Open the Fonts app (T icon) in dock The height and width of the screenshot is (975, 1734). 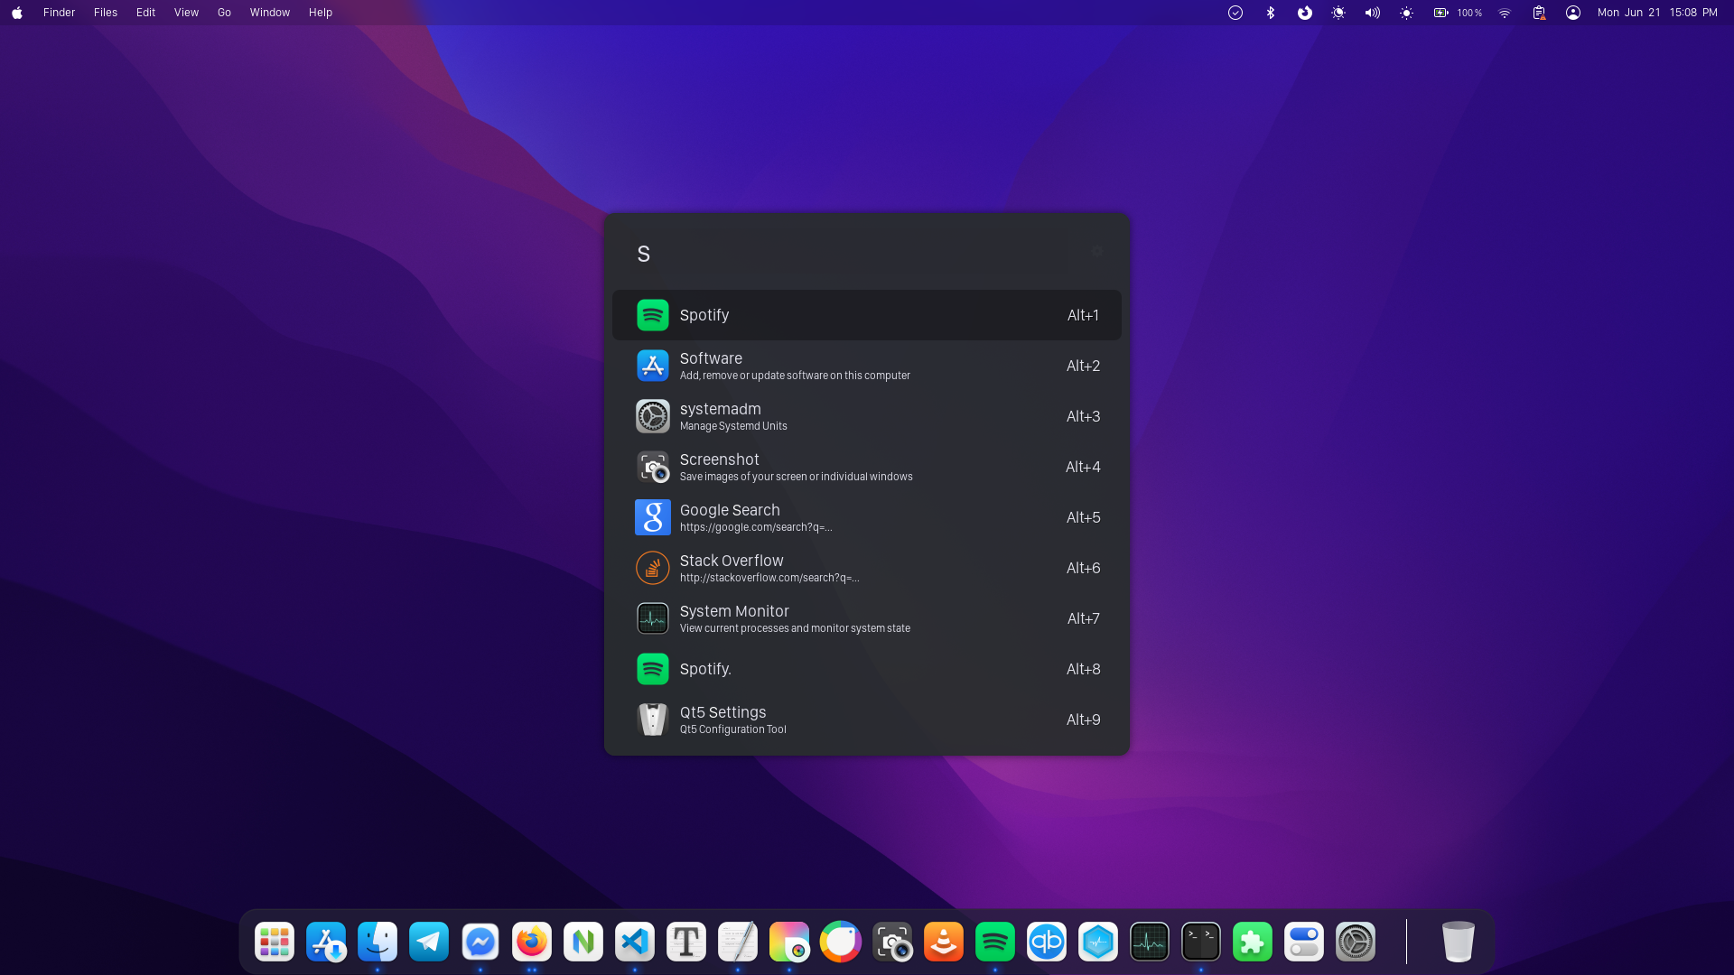[686, 942]
